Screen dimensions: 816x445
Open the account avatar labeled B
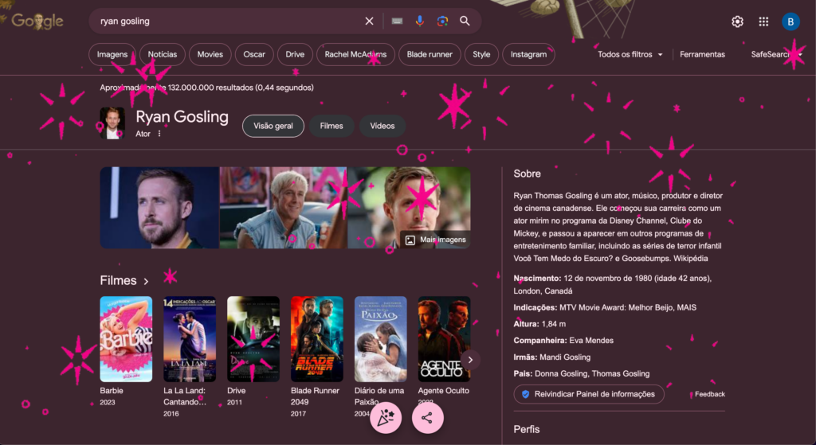tap(790, 21)
